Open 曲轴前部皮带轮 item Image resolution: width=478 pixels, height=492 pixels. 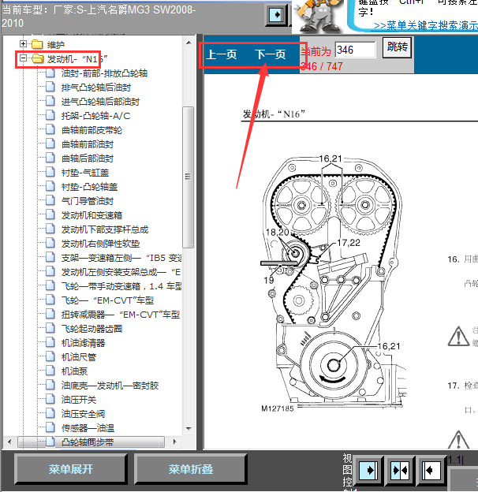91,130
